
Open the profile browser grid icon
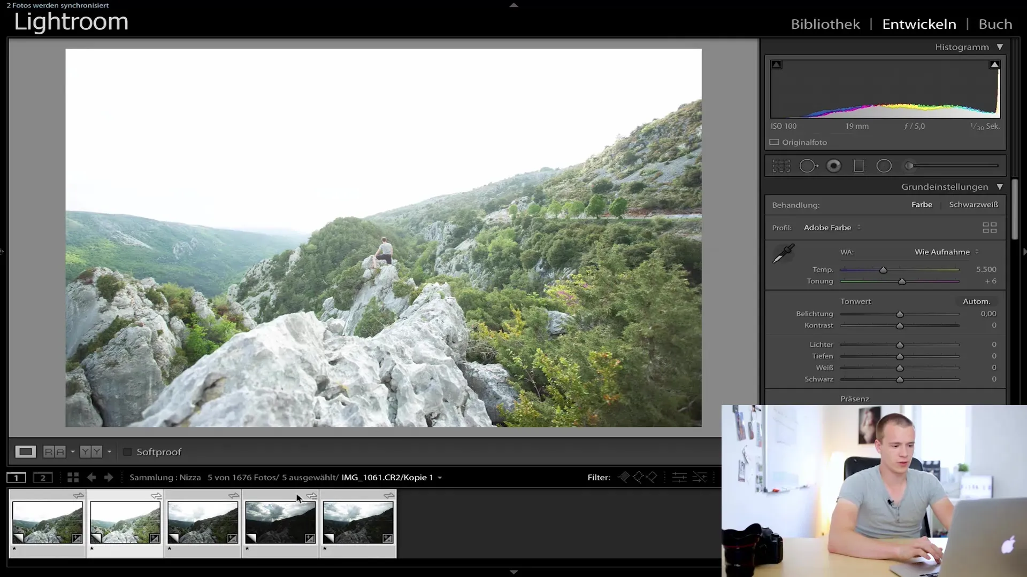pos(989,228)
